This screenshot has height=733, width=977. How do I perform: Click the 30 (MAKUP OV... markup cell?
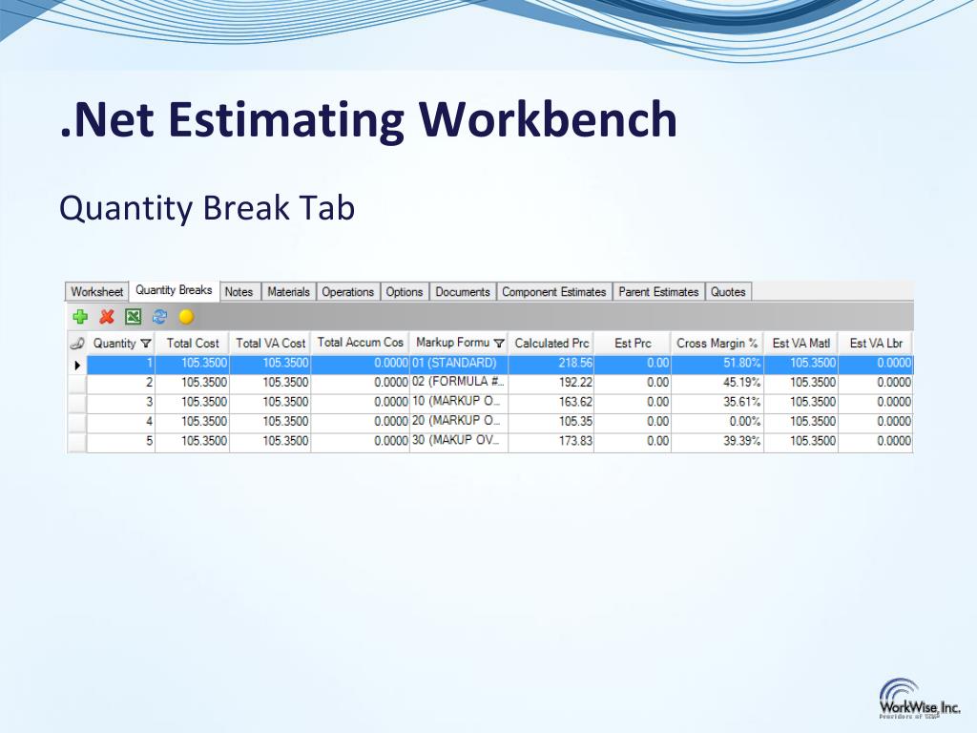(x=459, y=441)
